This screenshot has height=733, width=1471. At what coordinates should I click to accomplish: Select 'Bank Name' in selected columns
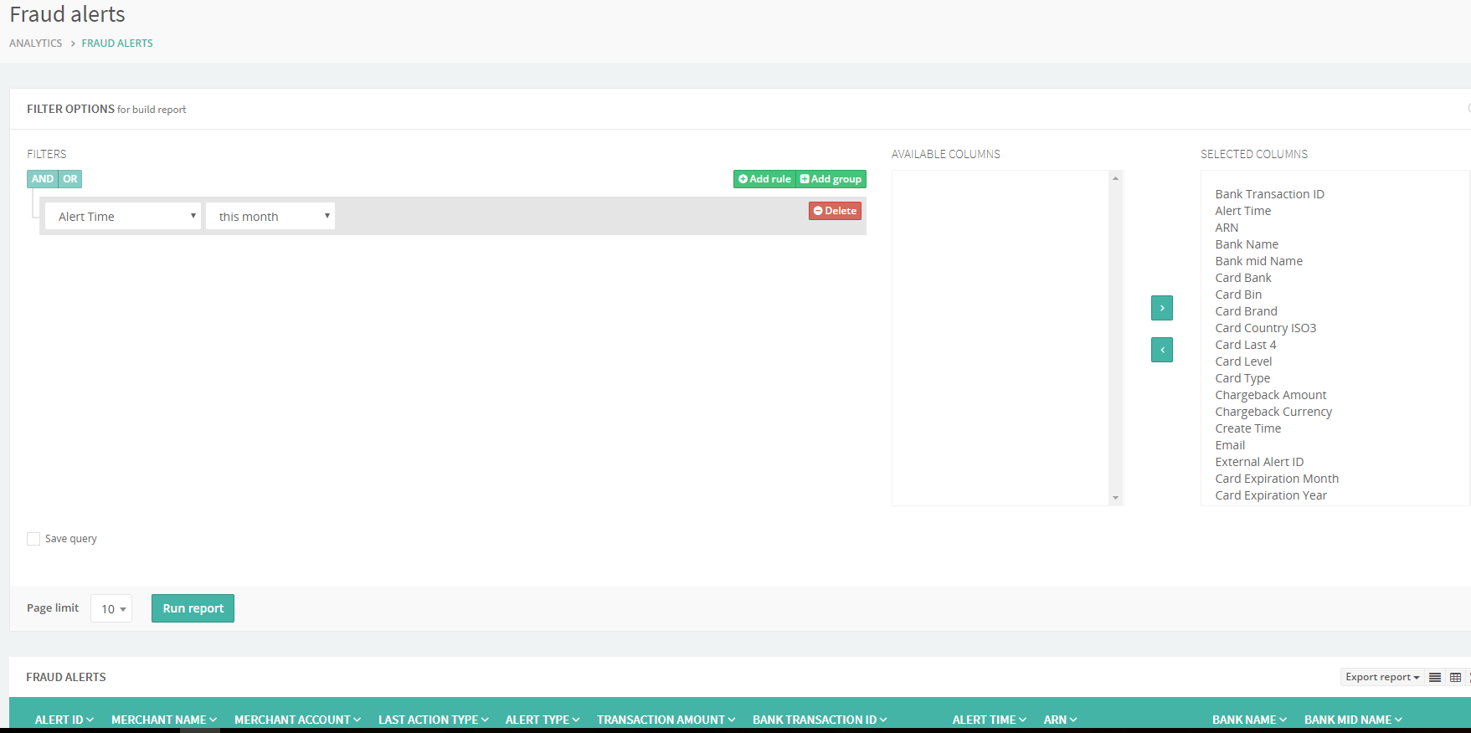tap(1247, 244)
